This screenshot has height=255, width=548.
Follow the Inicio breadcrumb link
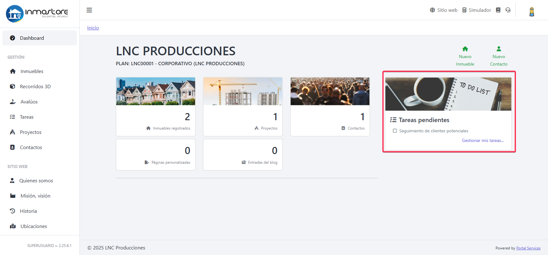tap(93, 28)
